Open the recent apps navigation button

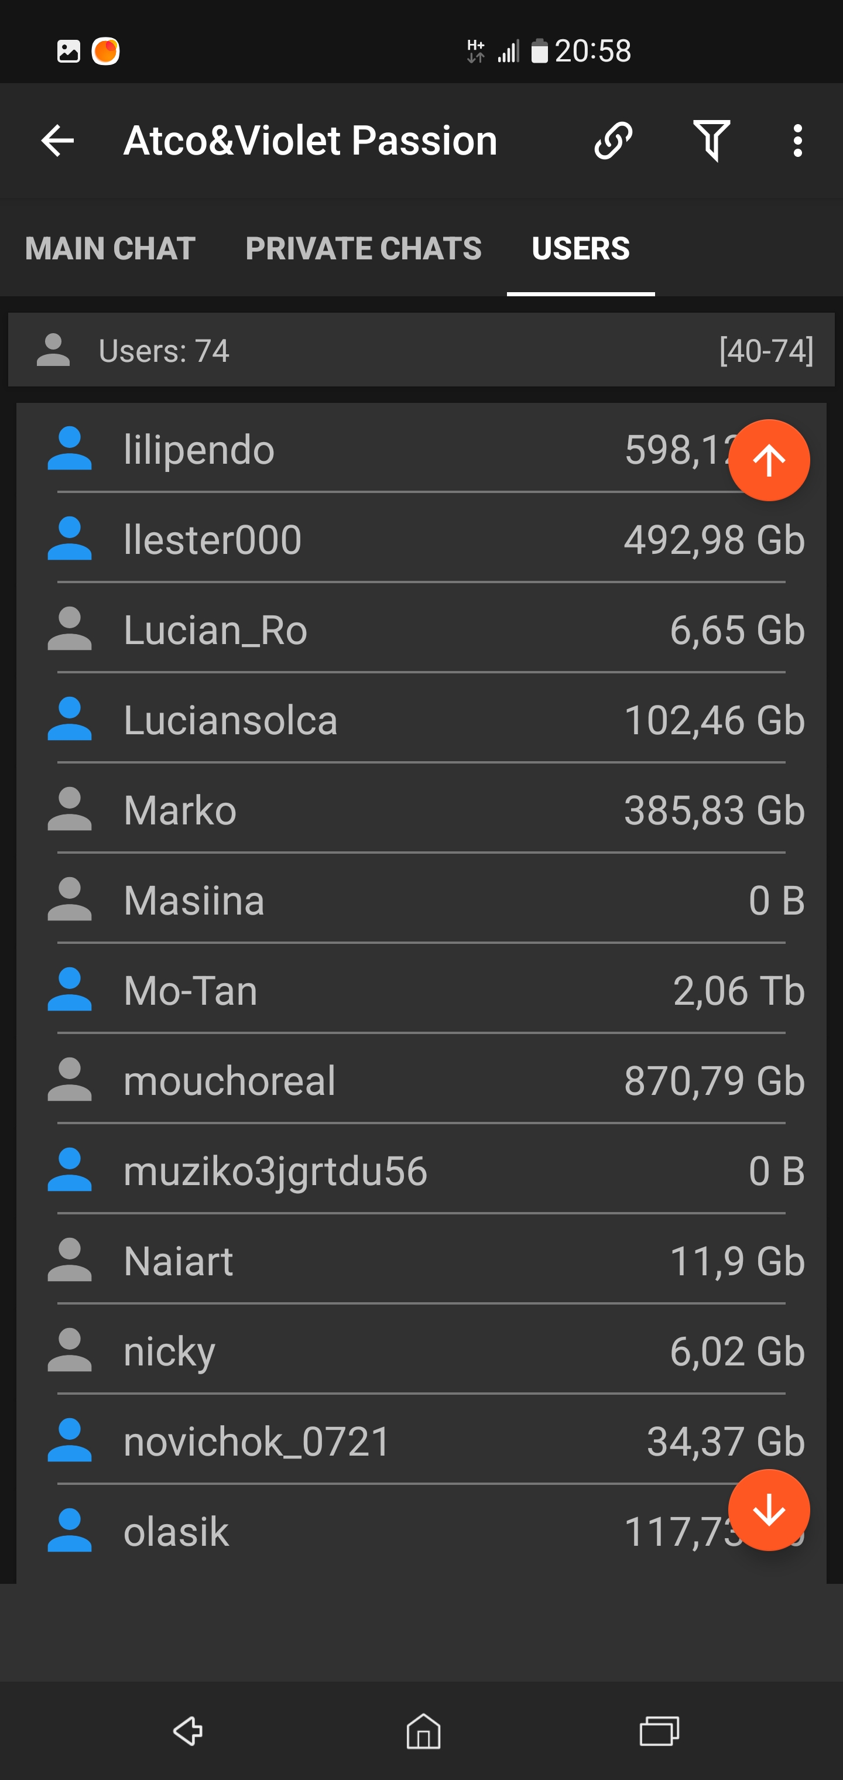click(659, 1731)
